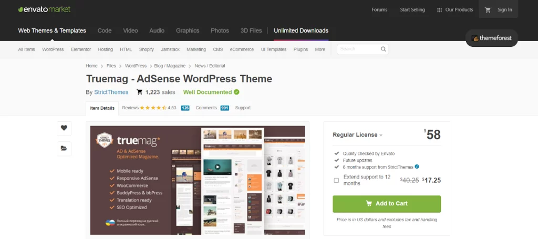The image size is (538, 239).
Task: Click the Elementor category
Action: 81,49
